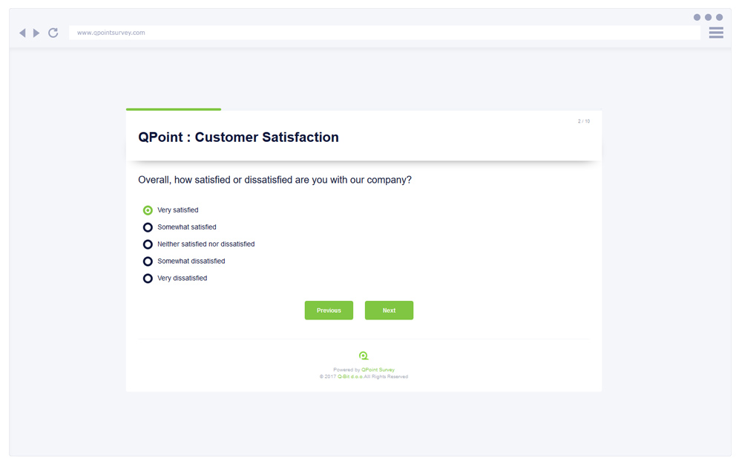Click the QPoint : Customer Satisfaction heading

(x=238, y=137)
